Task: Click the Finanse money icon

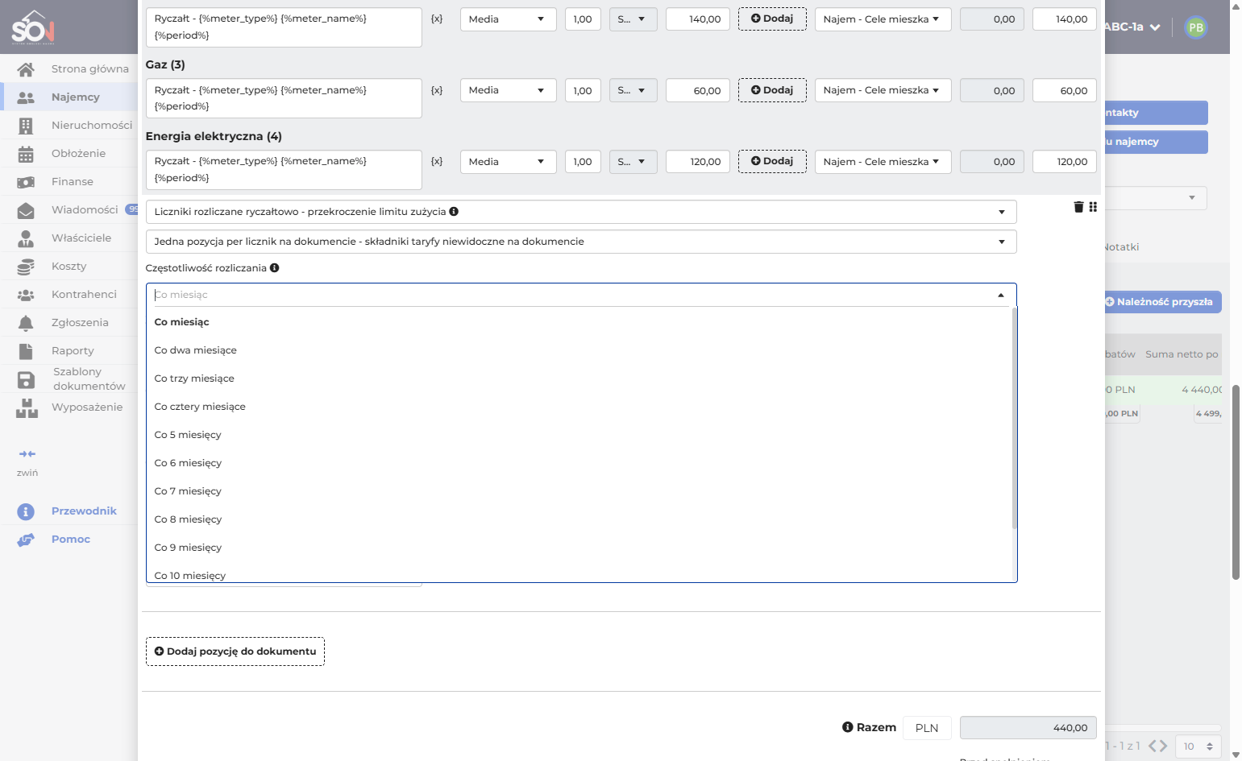Action: [26, 182]
